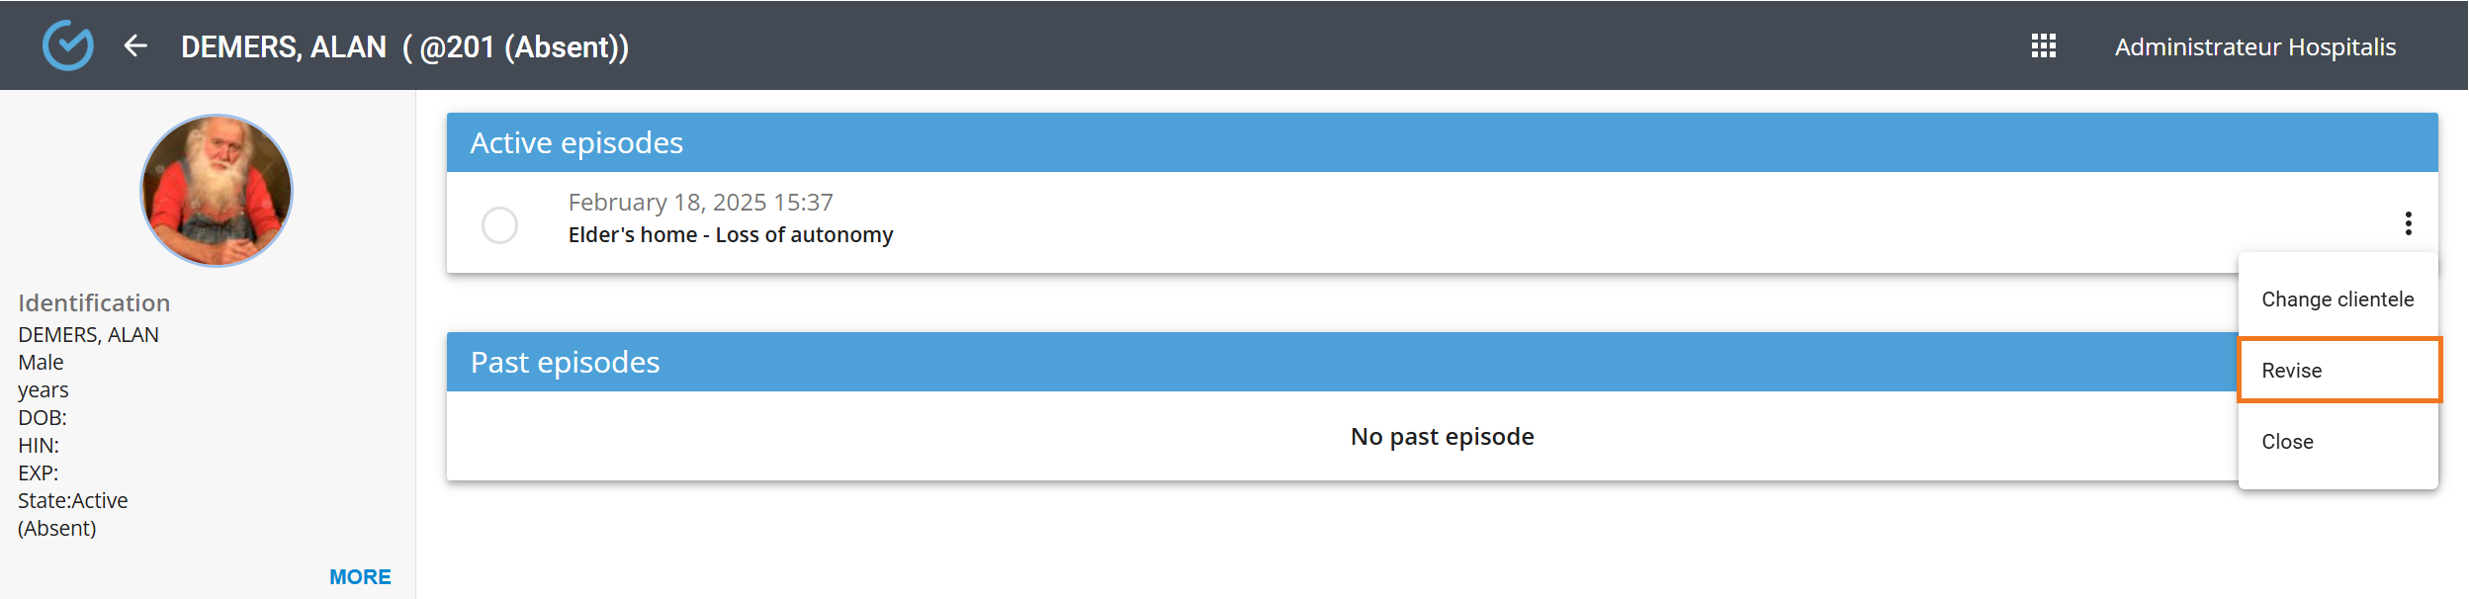2469x599 pixels.
Task: Click the Hospitalis checkmark logo icon
Action: (68, 45)
